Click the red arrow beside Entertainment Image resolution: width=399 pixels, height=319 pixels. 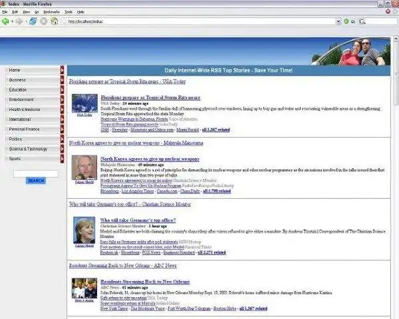click(x=62, y=100)
